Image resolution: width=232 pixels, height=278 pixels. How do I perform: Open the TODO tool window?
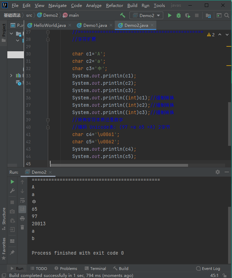[x=39, y=269]
